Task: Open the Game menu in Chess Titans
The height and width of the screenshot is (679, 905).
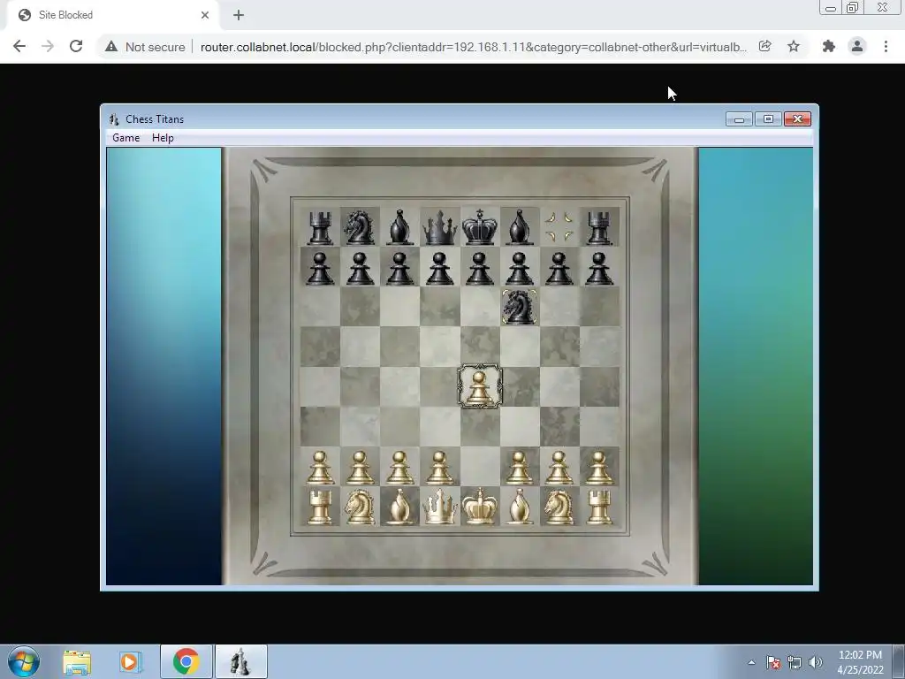Action: tap(125, 137)
